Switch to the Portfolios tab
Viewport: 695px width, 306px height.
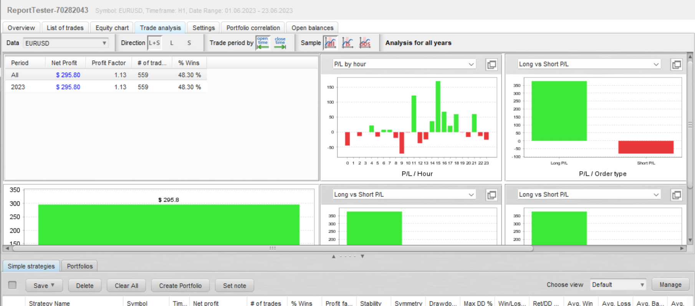click(x=80, y=266)
